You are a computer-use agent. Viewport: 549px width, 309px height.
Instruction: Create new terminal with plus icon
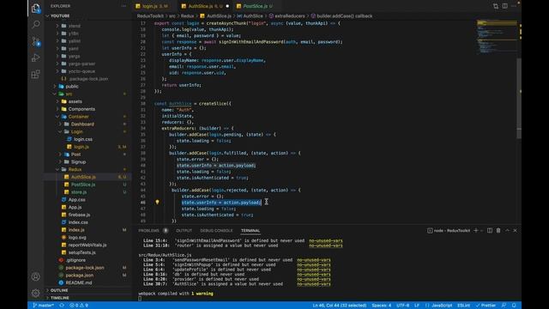tap(475, 231)
